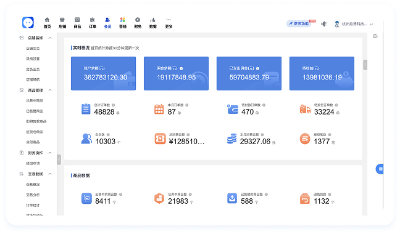
Task: Click the small icon below the account dropdown
Action: coord(375,36)
